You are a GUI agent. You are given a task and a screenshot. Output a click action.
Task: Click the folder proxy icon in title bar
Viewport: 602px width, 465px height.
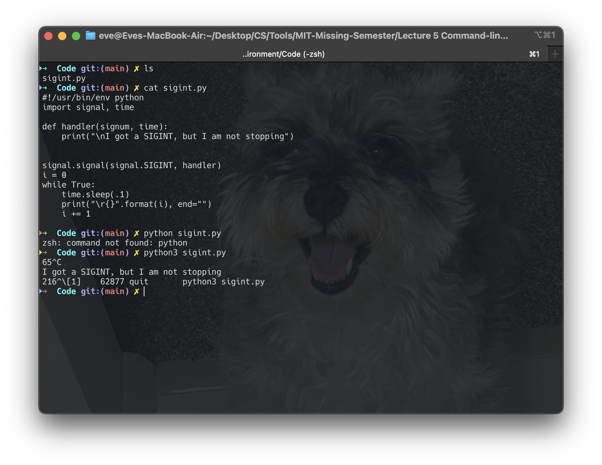point(90,35)
